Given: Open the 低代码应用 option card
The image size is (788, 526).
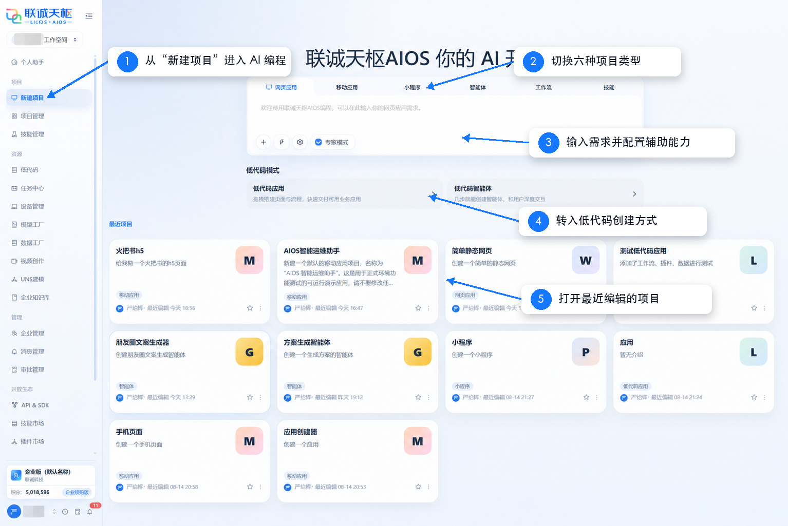Looking at the screenshot, I should tap(344, 194).
